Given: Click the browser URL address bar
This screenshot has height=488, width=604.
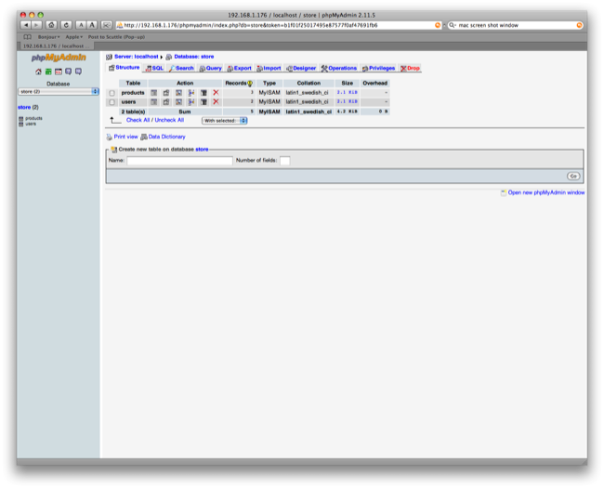Looking at the screenshot, I should point(278,25).
